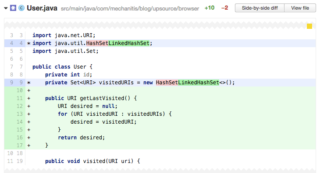The image size is (320, 173).
Task: Click line number 19 in the gutter
Action: click(20, 161)
